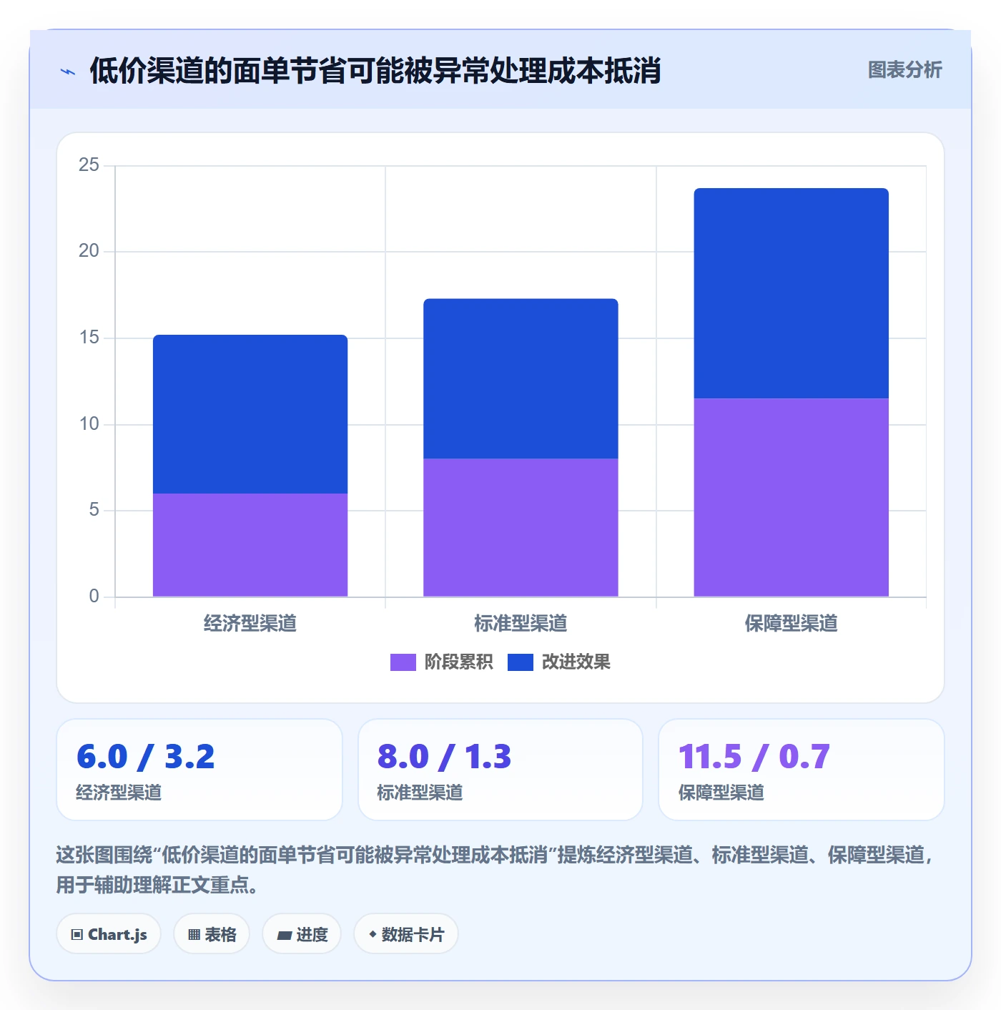Click the blue segment of 经济型渠道 bar
Viewport: 1001px width, 1010px height.
tap(250, 414)
